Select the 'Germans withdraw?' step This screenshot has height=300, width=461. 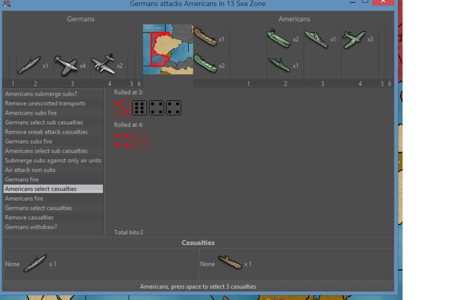(53, 227)
